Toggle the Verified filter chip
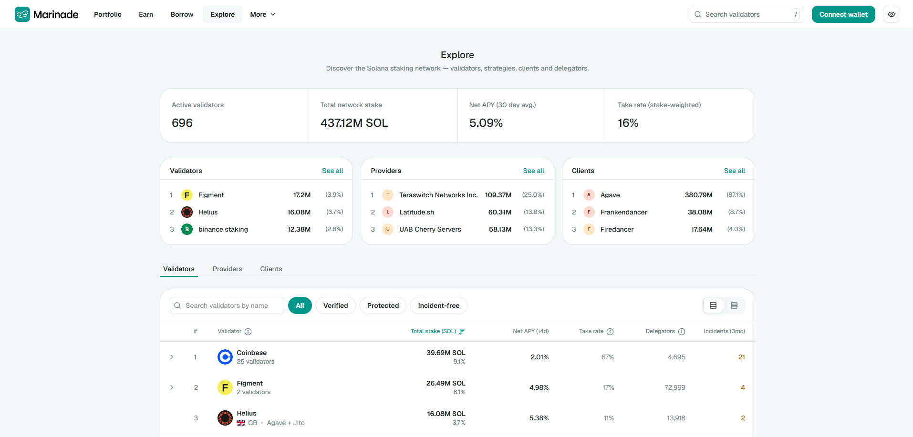Viewport: 913px width, 437px height. coord(336,305)
